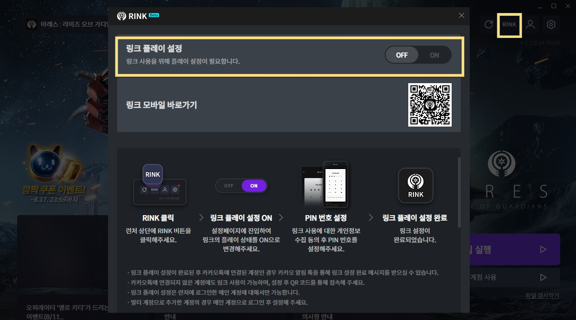Click the Beta badge next to RINK
Image resolution: width=576 pixels, height=320 pixels.
pos(154,15)
